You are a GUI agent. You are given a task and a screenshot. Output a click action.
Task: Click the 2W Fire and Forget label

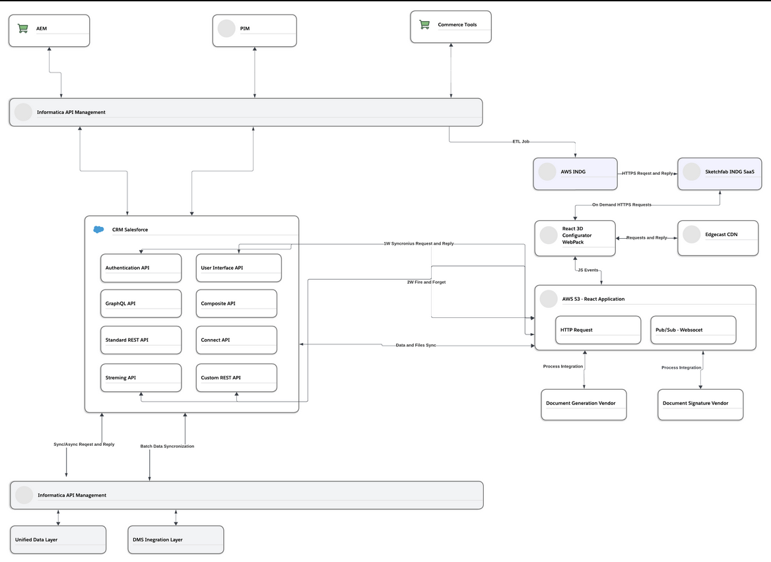click(426, 282)
